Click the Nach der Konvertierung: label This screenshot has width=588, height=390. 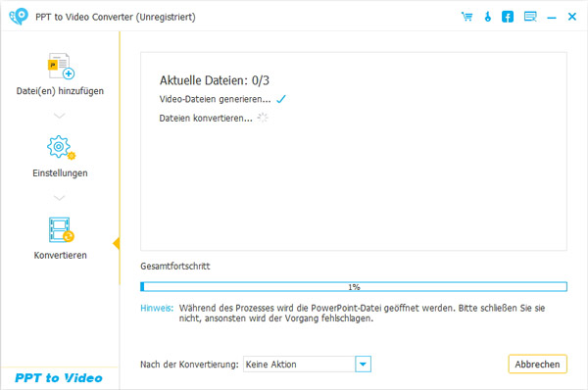189,365
